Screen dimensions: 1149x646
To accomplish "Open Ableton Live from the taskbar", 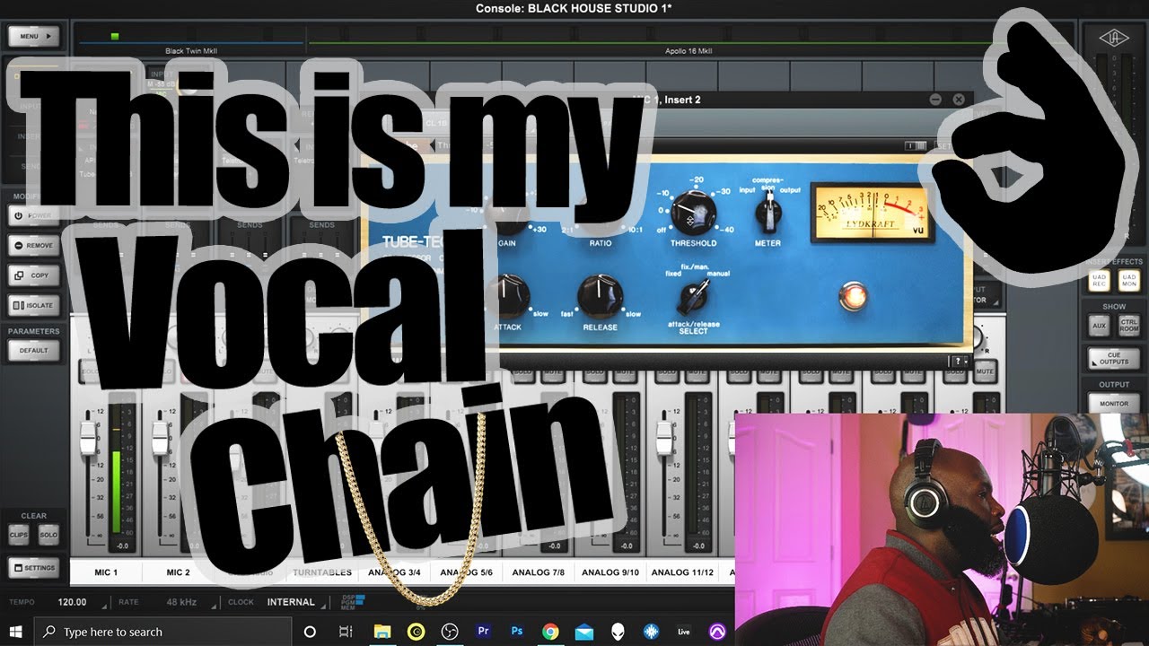I will [x=684, y=632].
